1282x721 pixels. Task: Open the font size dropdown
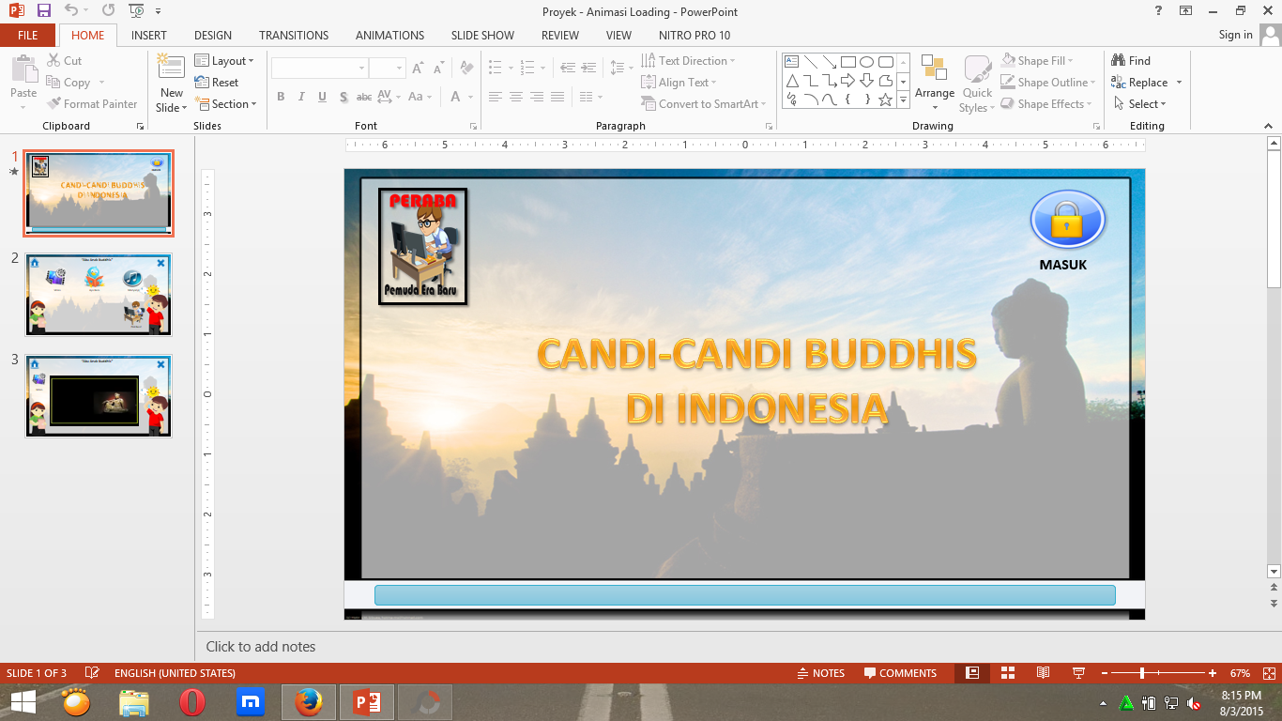pos(398,67)
